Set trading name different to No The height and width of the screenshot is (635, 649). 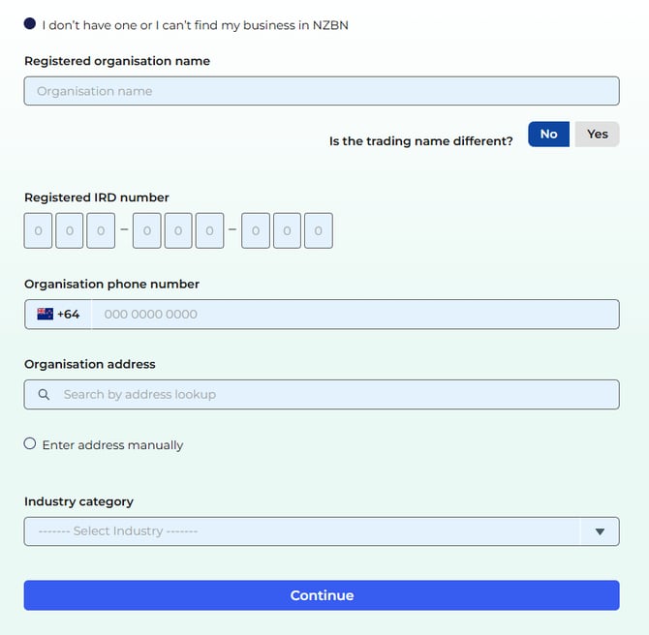click(x=548, y=135)
